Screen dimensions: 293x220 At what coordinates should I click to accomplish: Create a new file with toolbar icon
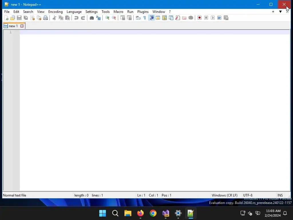[x=6, y=18]
